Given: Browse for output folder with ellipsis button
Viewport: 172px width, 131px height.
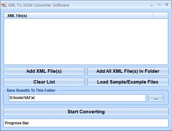Looking at the screenshot, I should [156, 98].
